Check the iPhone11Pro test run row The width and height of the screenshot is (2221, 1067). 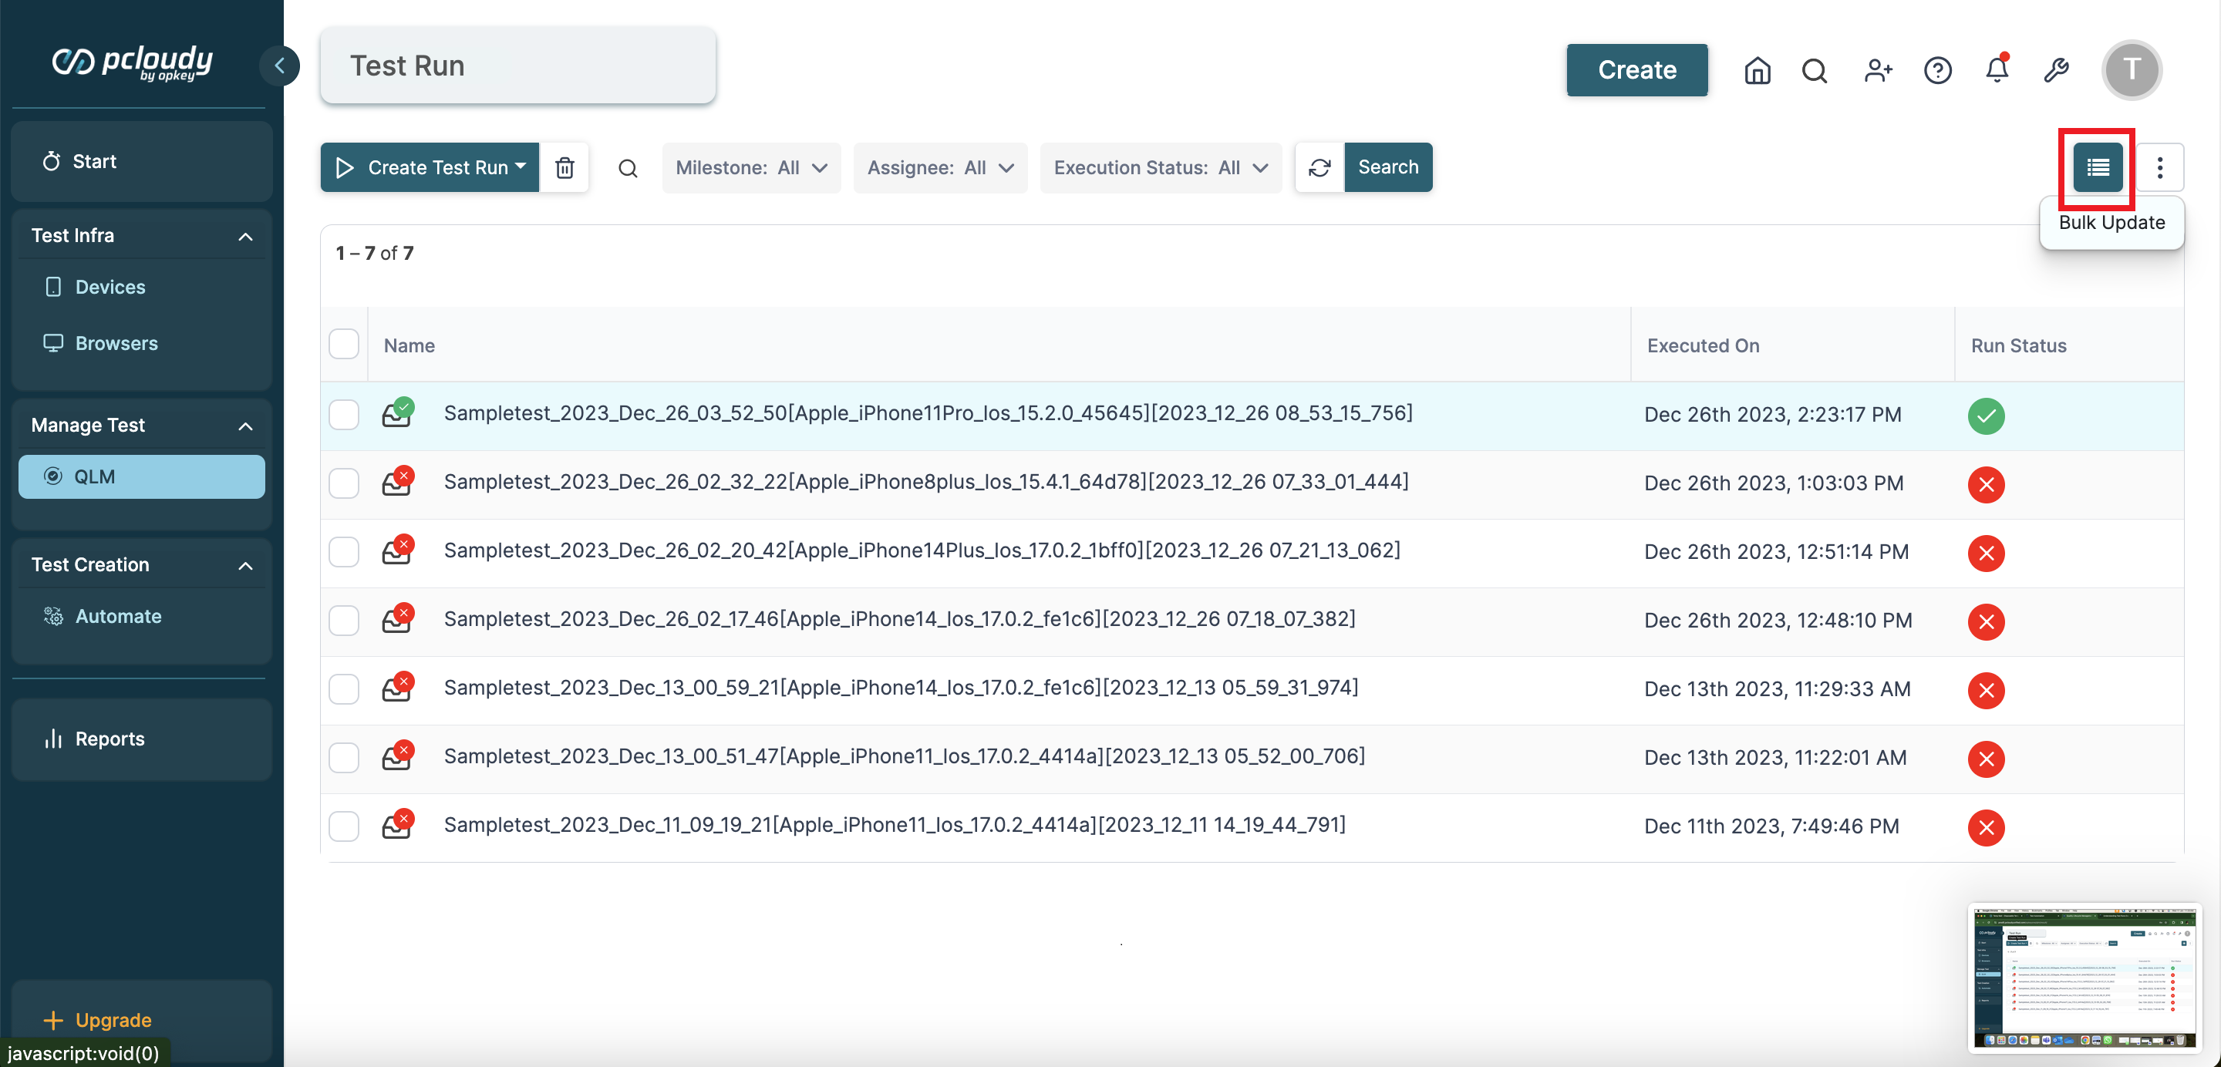pos(344,415)
